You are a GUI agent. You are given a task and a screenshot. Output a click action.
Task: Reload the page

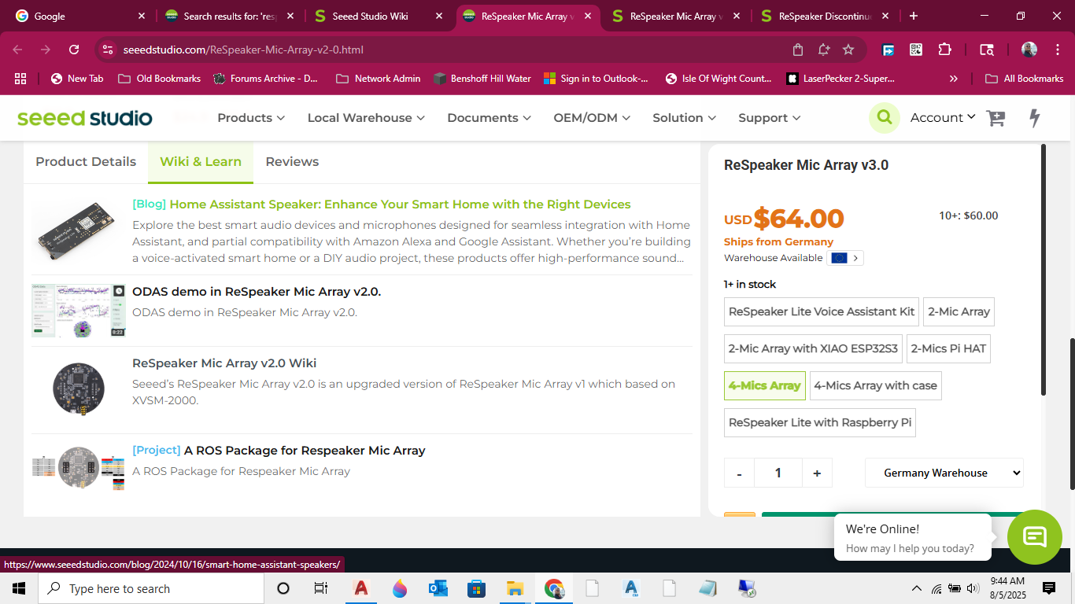click(x=74, y=50)
